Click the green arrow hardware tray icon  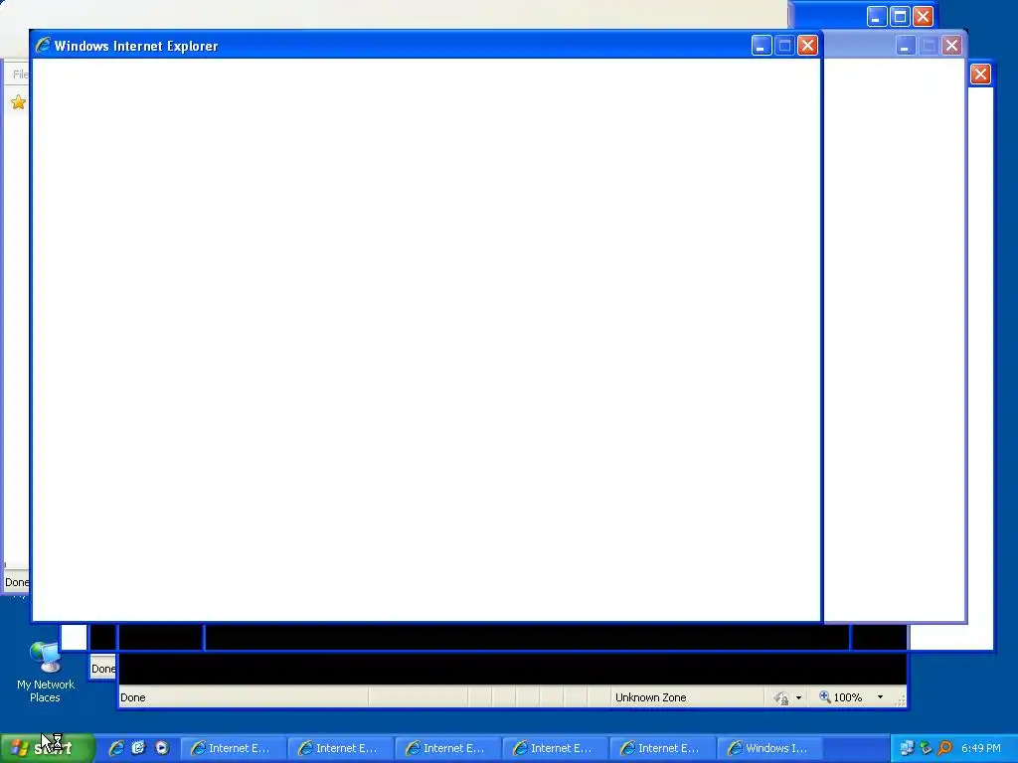[926, 748]
